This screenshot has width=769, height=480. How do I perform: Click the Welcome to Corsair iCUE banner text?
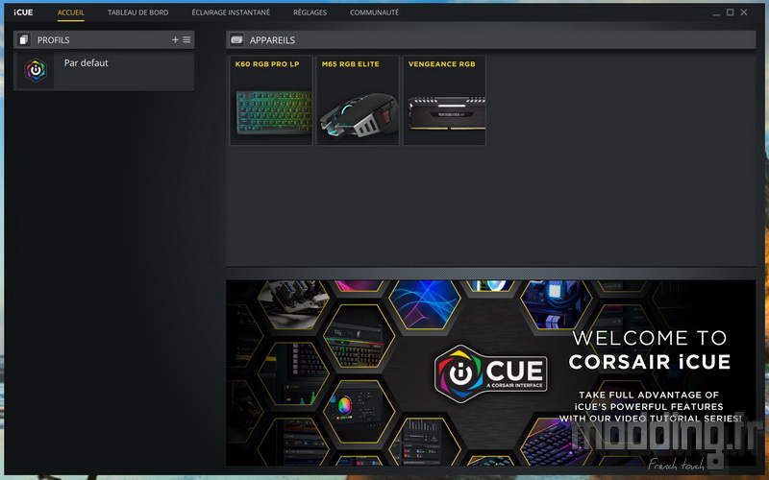[x=650, y=350]
